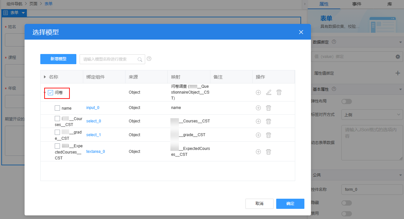Click the add icon in 问卷 row
The image size is (404, 219).
(x=258, y=92)
